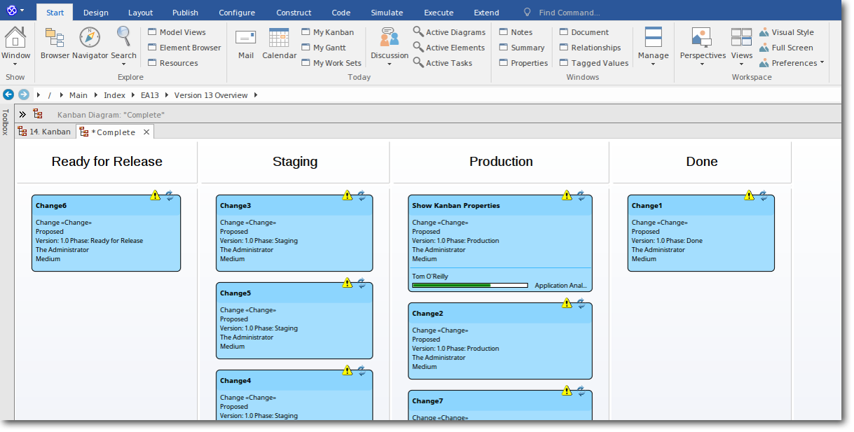Screen dimensions: 854x432
Task: Click the back navigation arrow
Action: (8, 95)
